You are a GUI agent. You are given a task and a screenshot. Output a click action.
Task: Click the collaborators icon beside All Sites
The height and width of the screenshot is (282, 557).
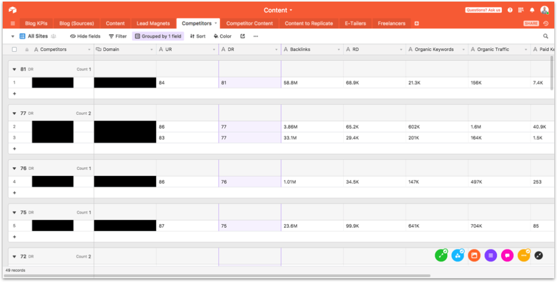(54, 36)
